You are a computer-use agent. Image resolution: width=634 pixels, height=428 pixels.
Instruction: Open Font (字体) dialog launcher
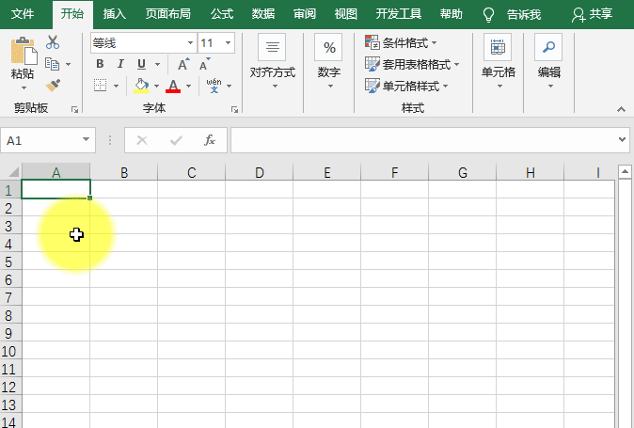(234, 109)
